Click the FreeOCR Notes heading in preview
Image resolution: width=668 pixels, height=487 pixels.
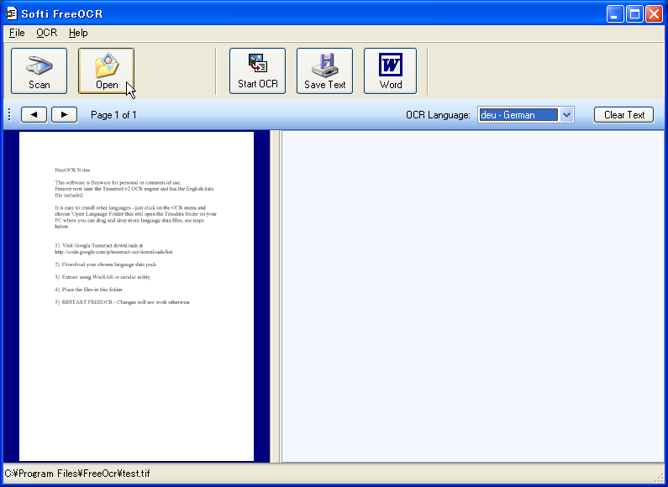[72, 170]
